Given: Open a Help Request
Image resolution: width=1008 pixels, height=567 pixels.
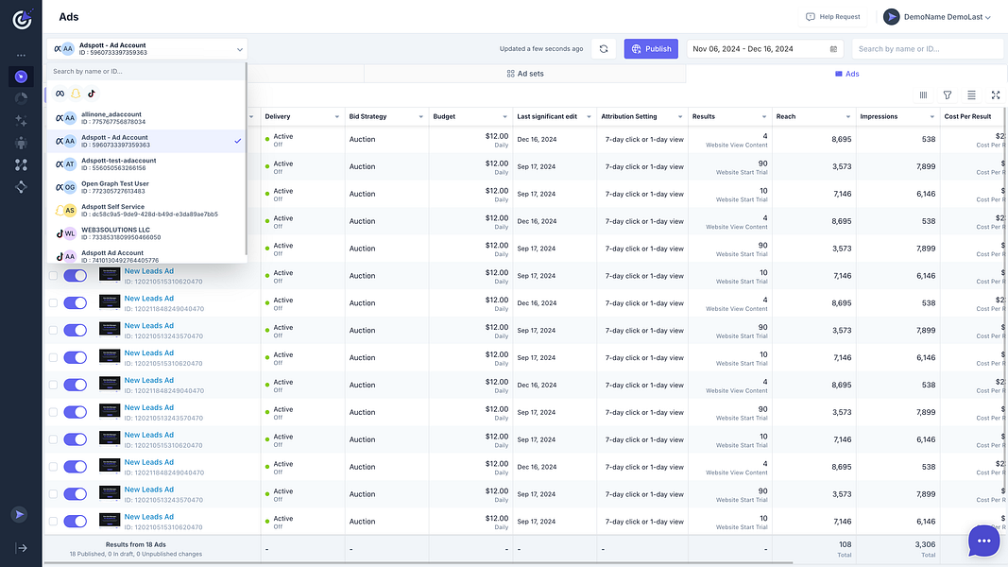Looking at the screenshot, I should [833, 17].
